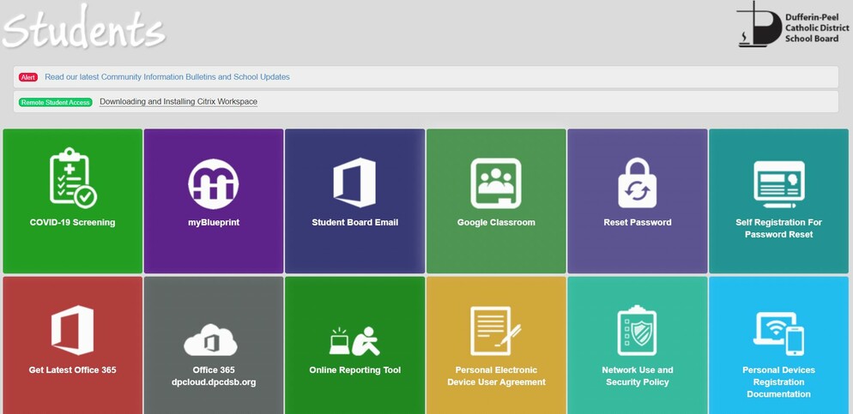The image size is (853, 414).
Task: Open the Office 365 dpcloud.dpcdsb.org label
Action: [x=213, y=376]
